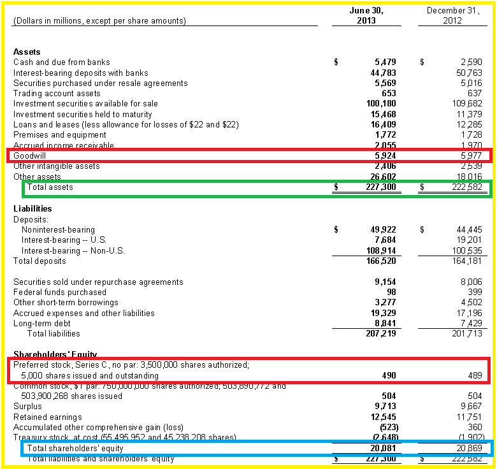Viewport: 497px width, 469px height.
Task: Select the 5,977 goodwill value for 2012
Action: click(x=472, y=155)
